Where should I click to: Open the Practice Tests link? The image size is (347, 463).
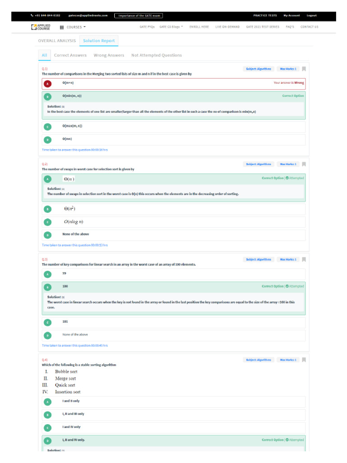click(x=265, y=15)
